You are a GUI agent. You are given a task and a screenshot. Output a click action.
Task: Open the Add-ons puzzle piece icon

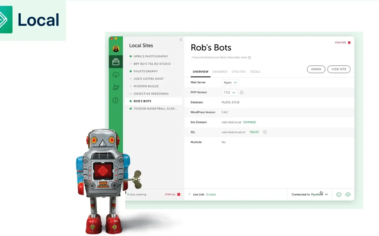116,87
